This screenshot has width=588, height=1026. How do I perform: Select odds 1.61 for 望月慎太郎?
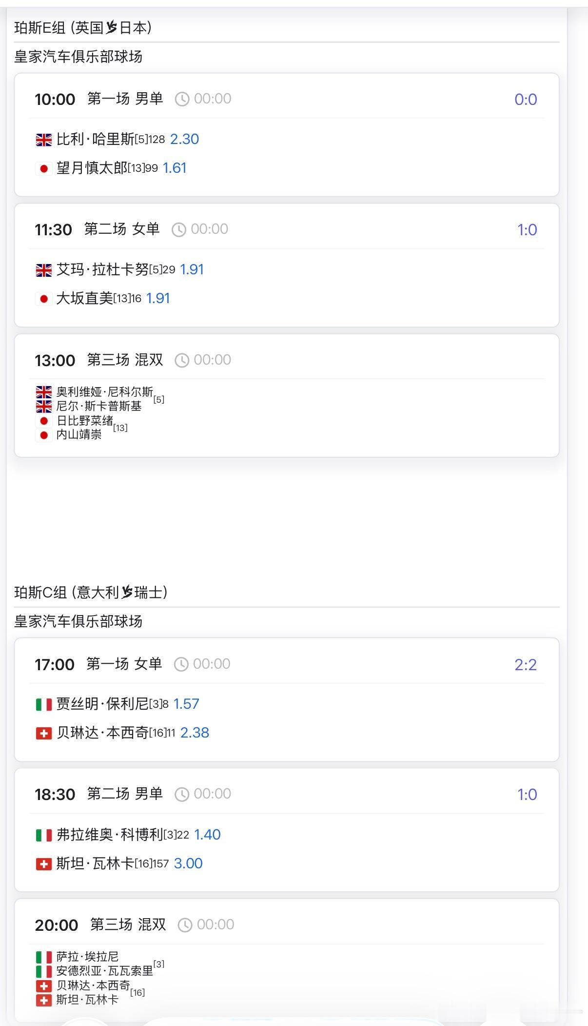175,168
